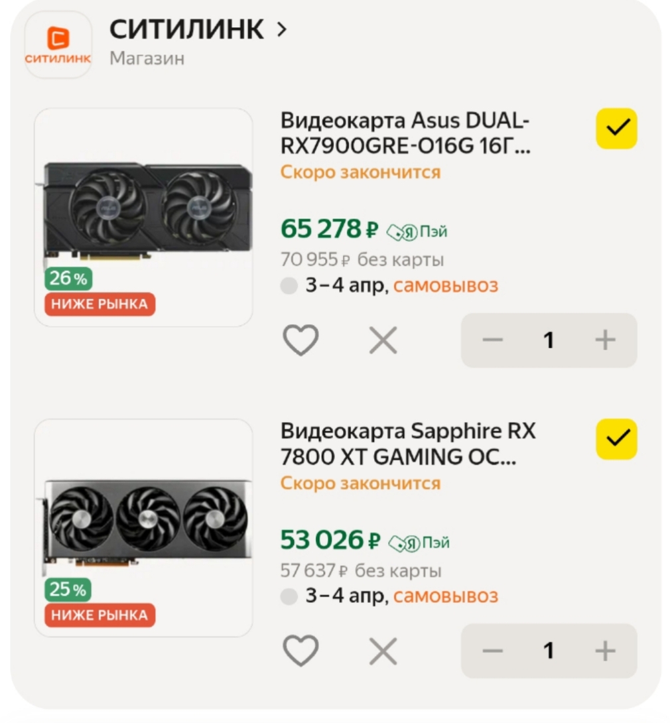Open Sapphire RX 7800 XT product title
Screen dimensions: 670x723
click(408, 444)
